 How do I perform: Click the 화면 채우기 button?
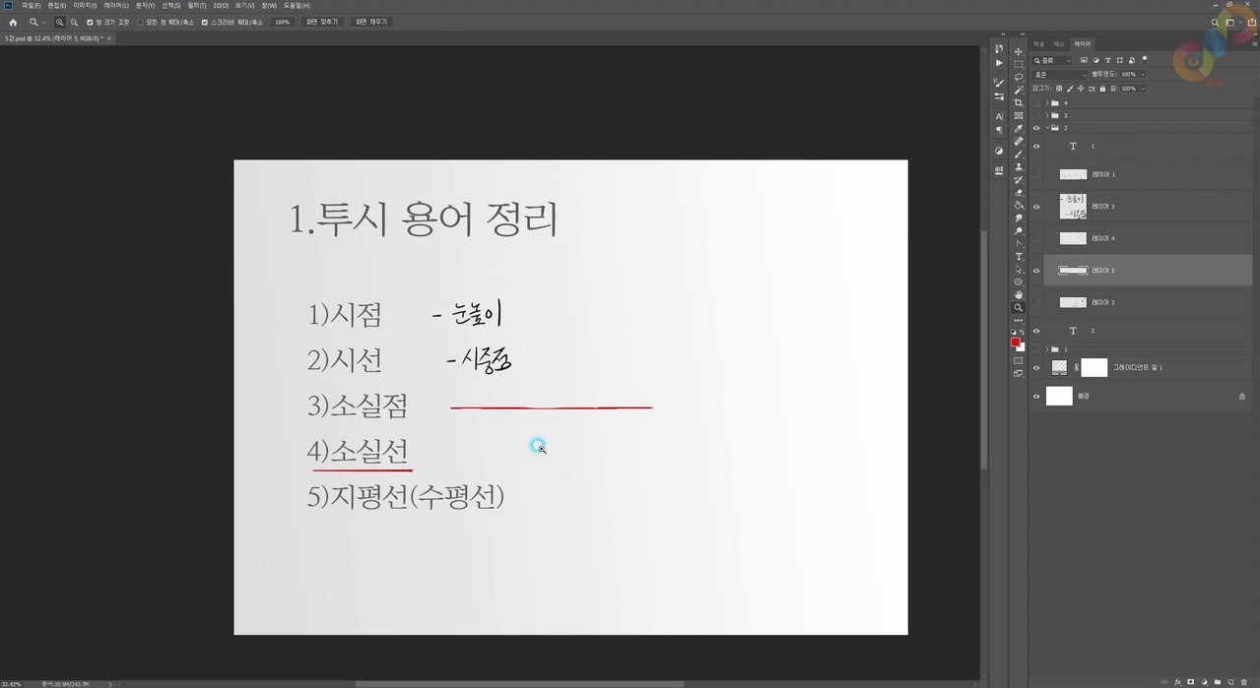click(x=371, y=22)
